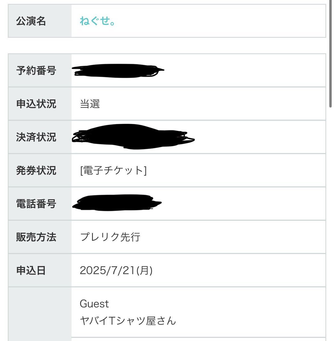The image size is (334, 341).
Task: Click the redacted phone number value
Action: 117,203
